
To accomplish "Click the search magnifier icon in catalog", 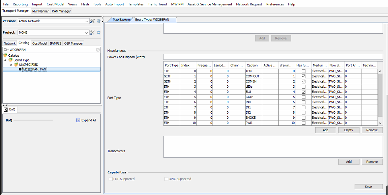I will click(x=6, y=50).
